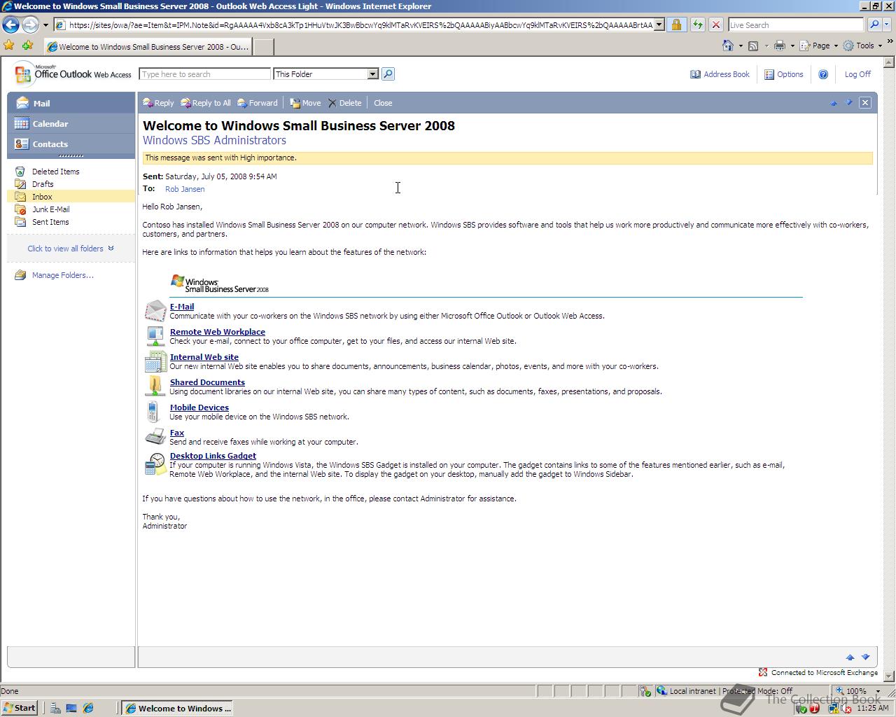The image size is (896, 717).
Task: Open the Fax link
Action: [177, 433]
